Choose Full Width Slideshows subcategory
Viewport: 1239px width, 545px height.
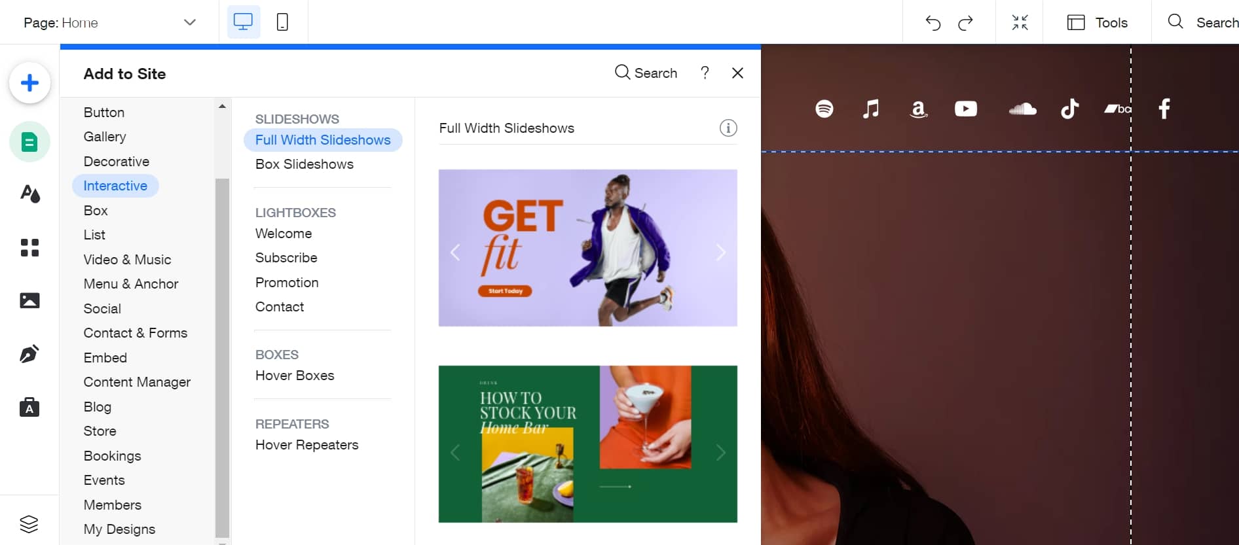tap(323, 140)
